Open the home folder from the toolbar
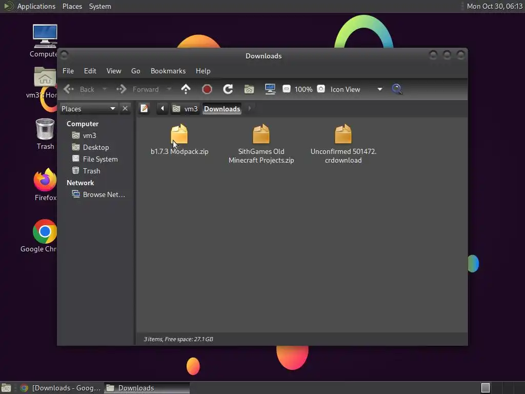The image size is (525, 394). (249, 89)
